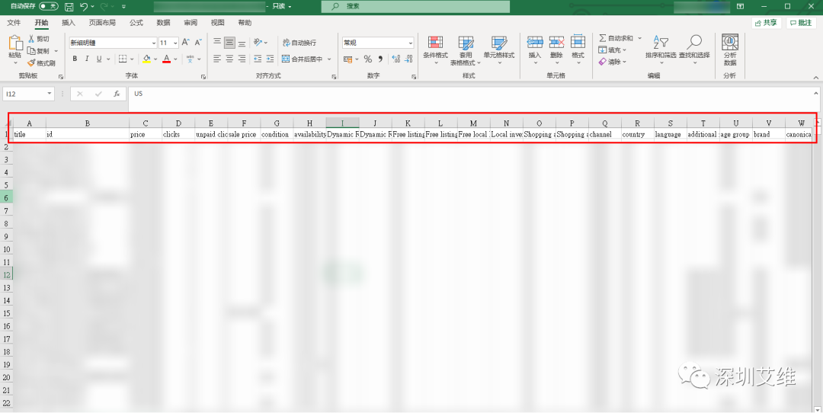Toggle Bold formatting
823x413 pixels.
75,59
